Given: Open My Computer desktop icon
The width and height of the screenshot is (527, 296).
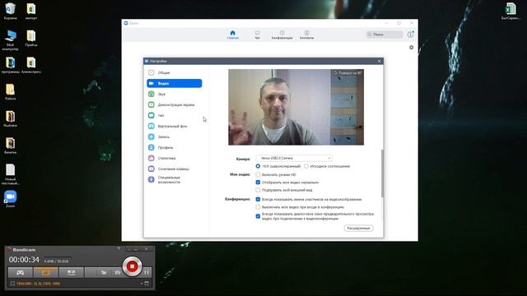Looking at the screenshot, I should 11,40.
